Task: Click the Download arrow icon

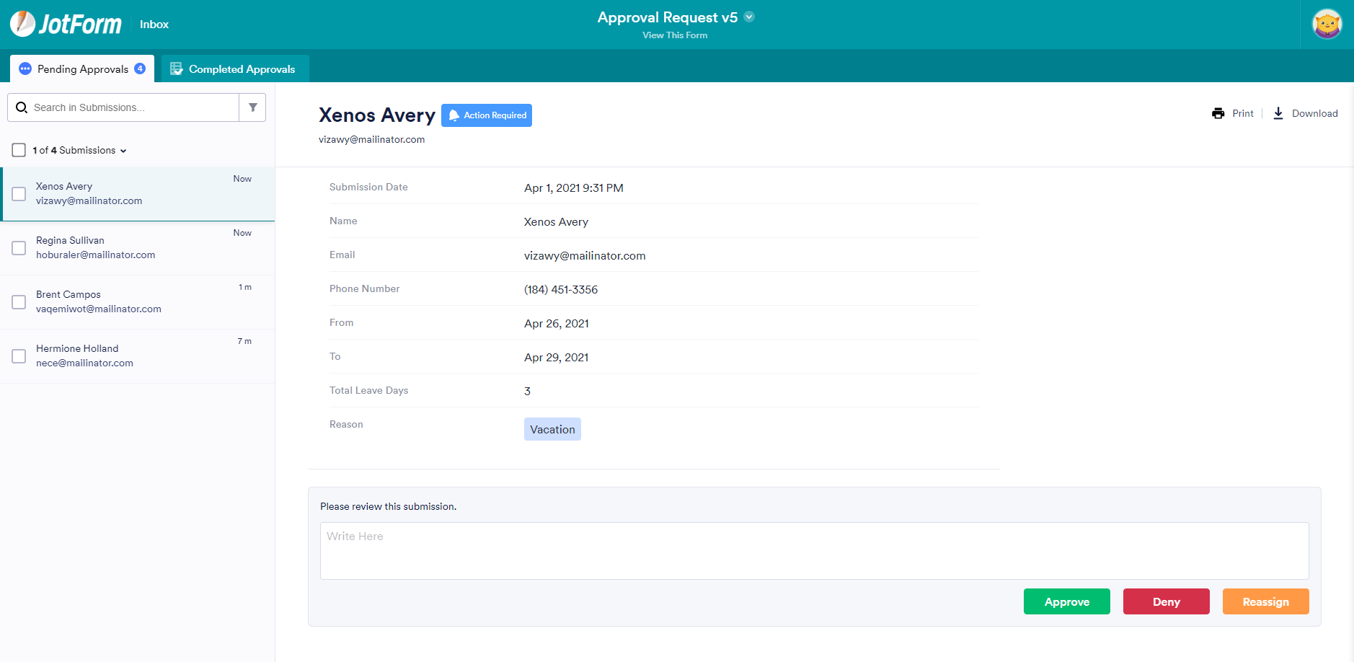Action: pos(1278,113)
